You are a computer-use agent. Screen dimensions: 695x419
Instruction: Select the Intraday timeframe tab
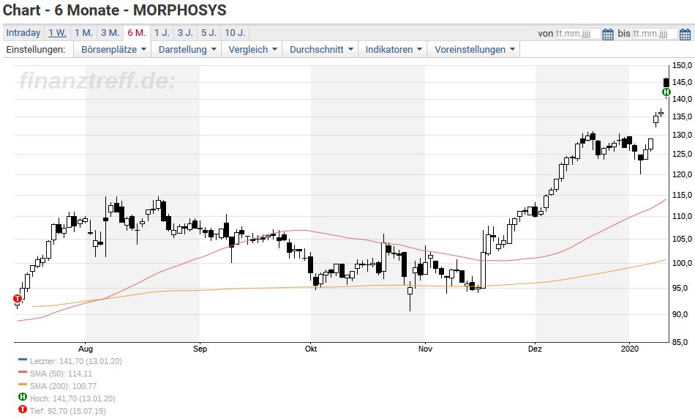click(x=23, y=33)
